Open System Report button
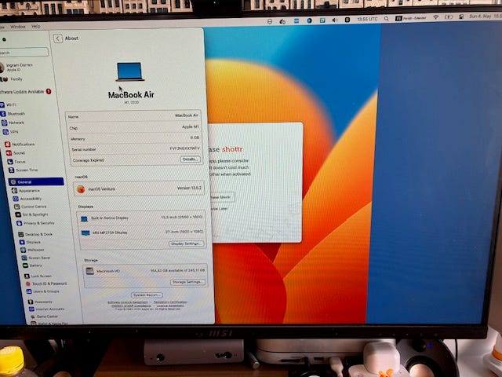502x377 pixels. (x=147, y=295)
